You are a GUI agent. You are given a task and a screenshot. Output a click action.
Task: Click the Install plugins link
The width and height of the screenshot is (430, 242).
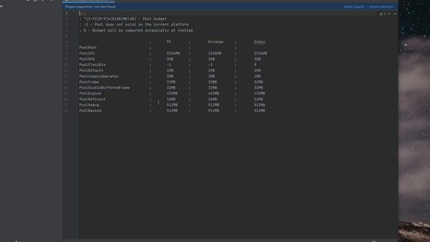click(354, 7)
